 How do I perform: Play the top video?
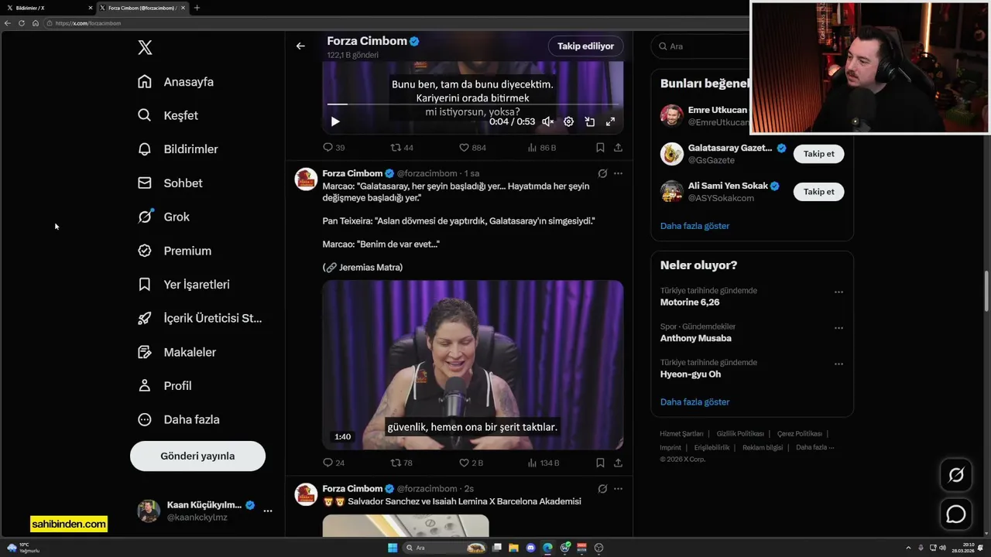click(x=335, y=121)
